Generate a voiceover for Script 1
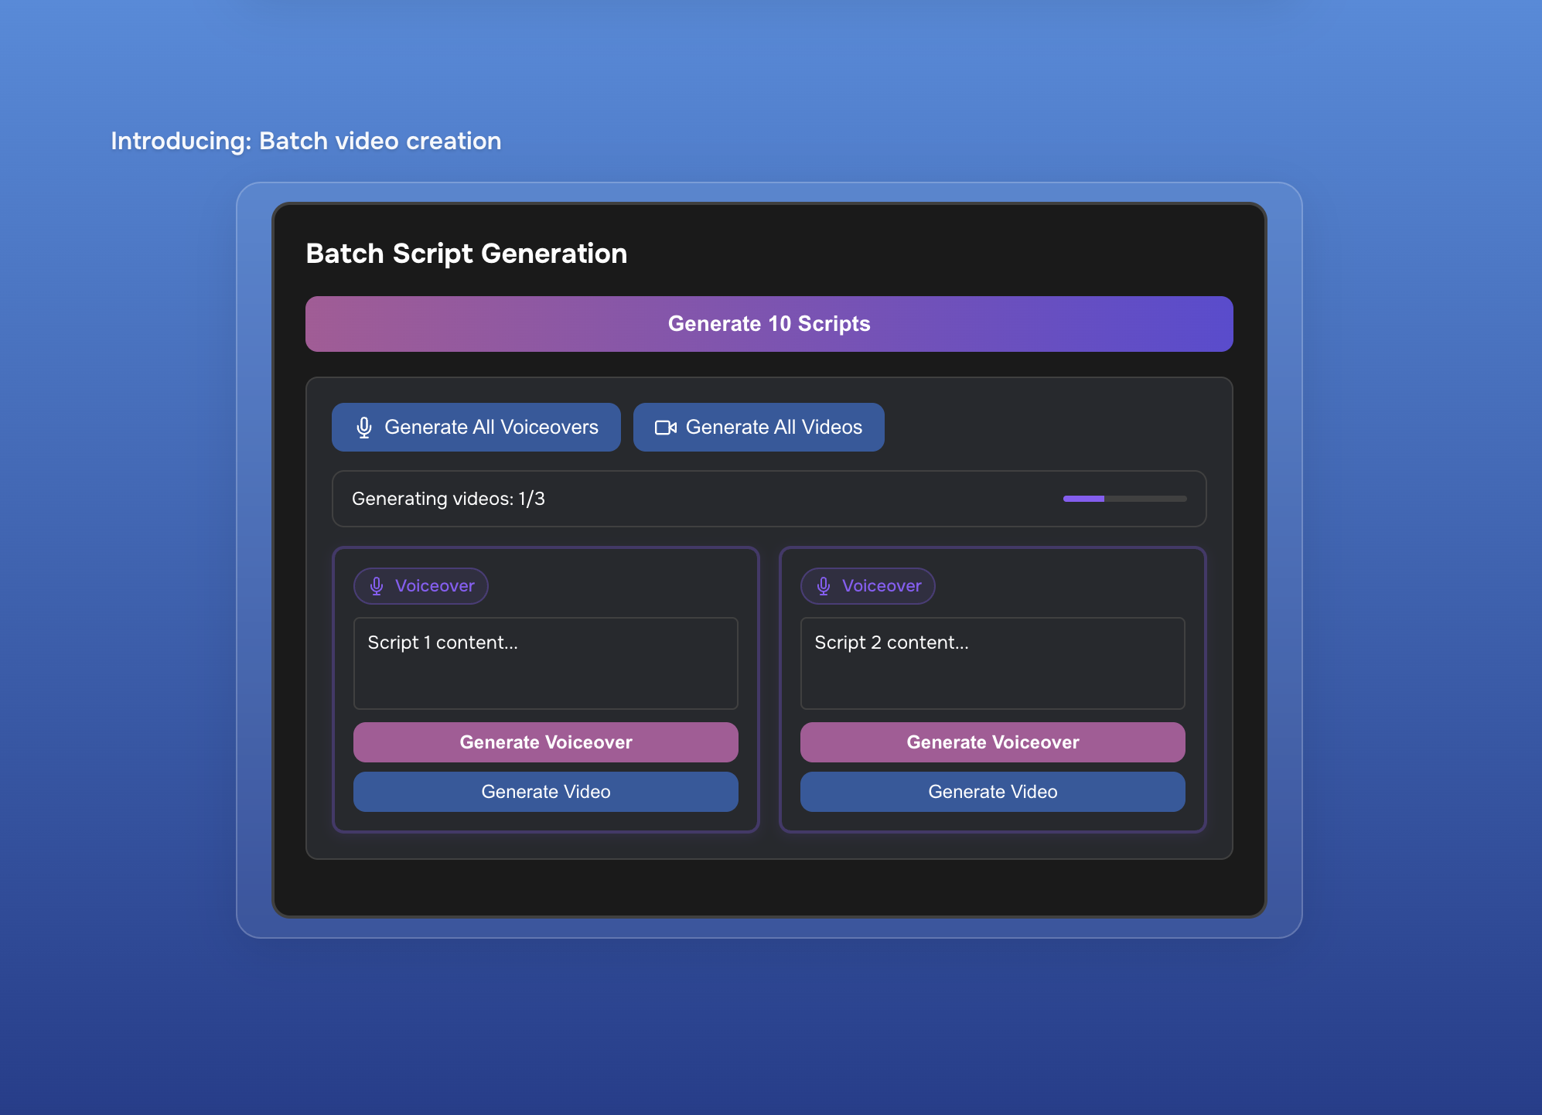Viewport: 1542px width, 1115px height. 545,742
